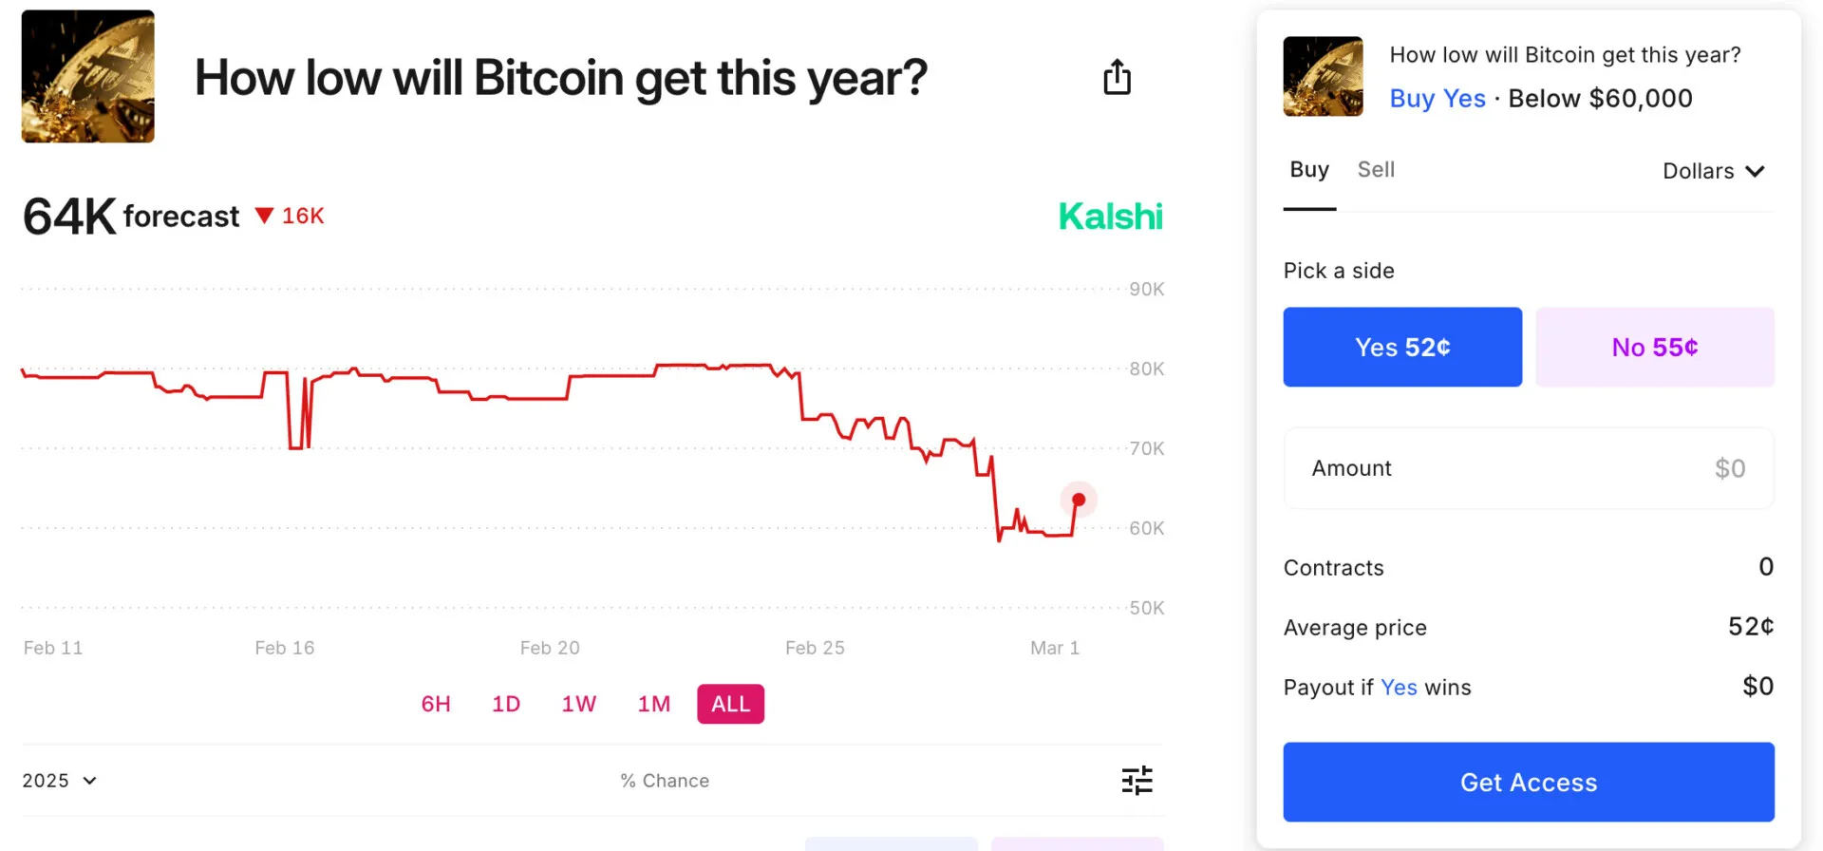The height and width of the screenshot is (851, 1823).
Task: Click the Get Access button
Action: pos(1528,782)
